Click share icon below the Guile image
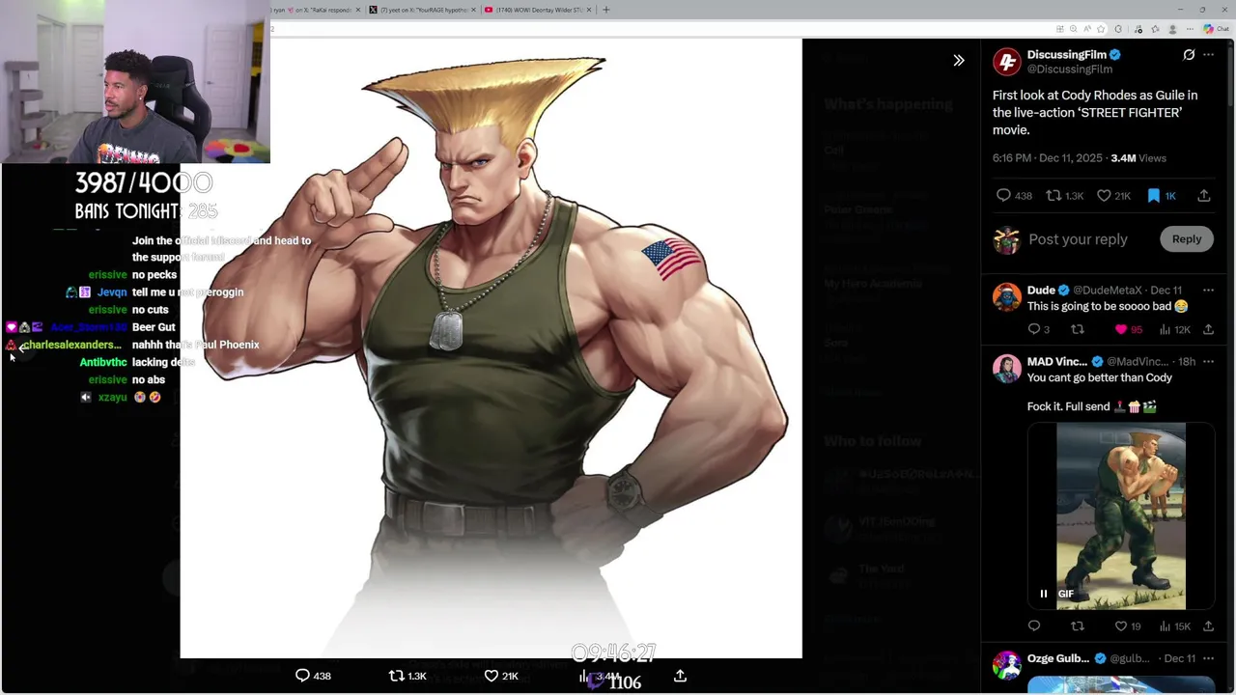This screenshot has width=1236, height=695. [680, 676]
